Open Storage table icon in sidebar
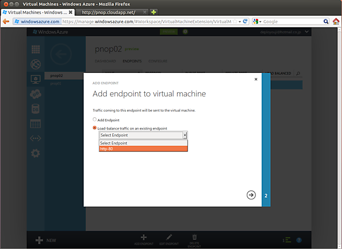342x249 pixels. (35, 124)
